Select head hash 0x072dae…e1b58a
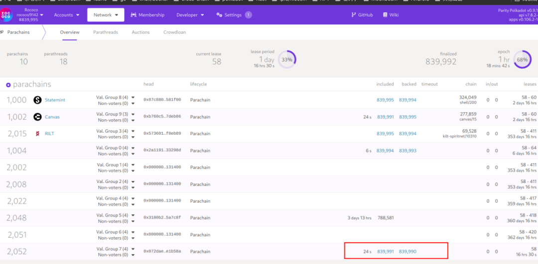This screenshot has width=538, height=264. point(162,252)
